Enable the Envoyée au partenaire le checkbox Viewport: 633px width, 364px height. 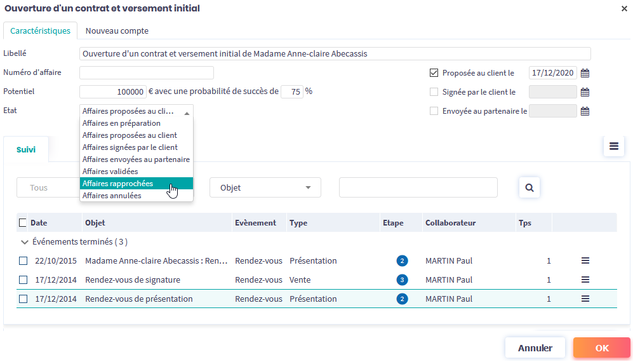click(x=434, y=111)
